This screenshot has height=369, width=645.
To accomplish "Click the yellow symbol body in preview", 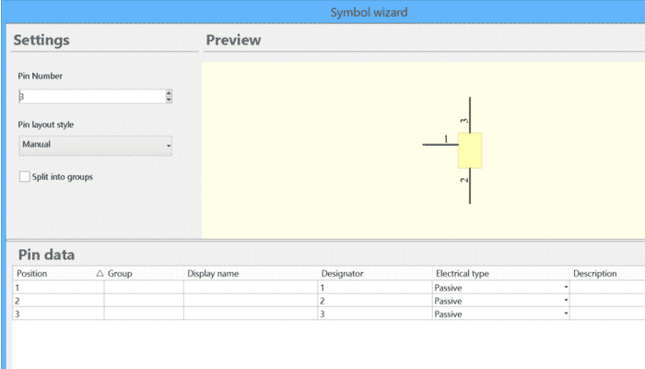I will pos(470,150).
